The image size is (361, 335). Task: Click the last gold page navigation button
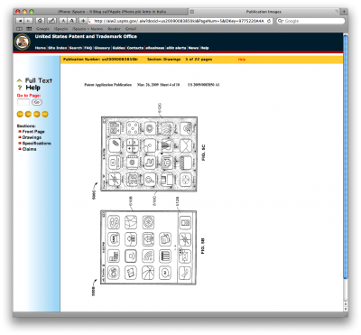point(45,114)
